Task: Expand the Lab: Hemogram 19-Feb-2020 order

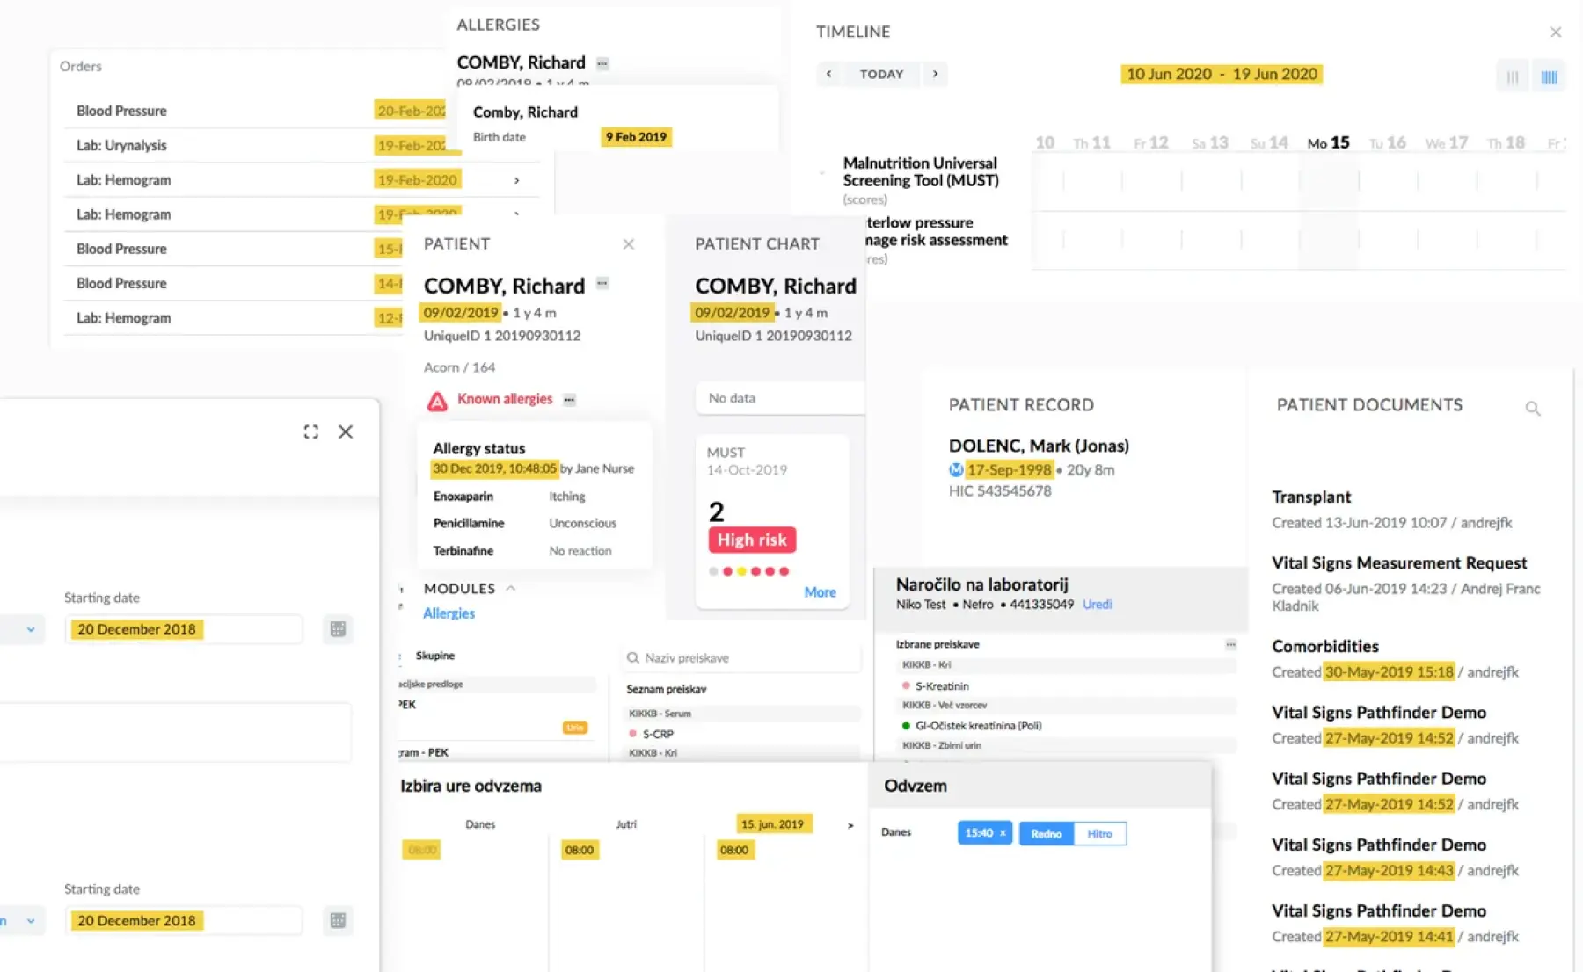Action: 516,180
